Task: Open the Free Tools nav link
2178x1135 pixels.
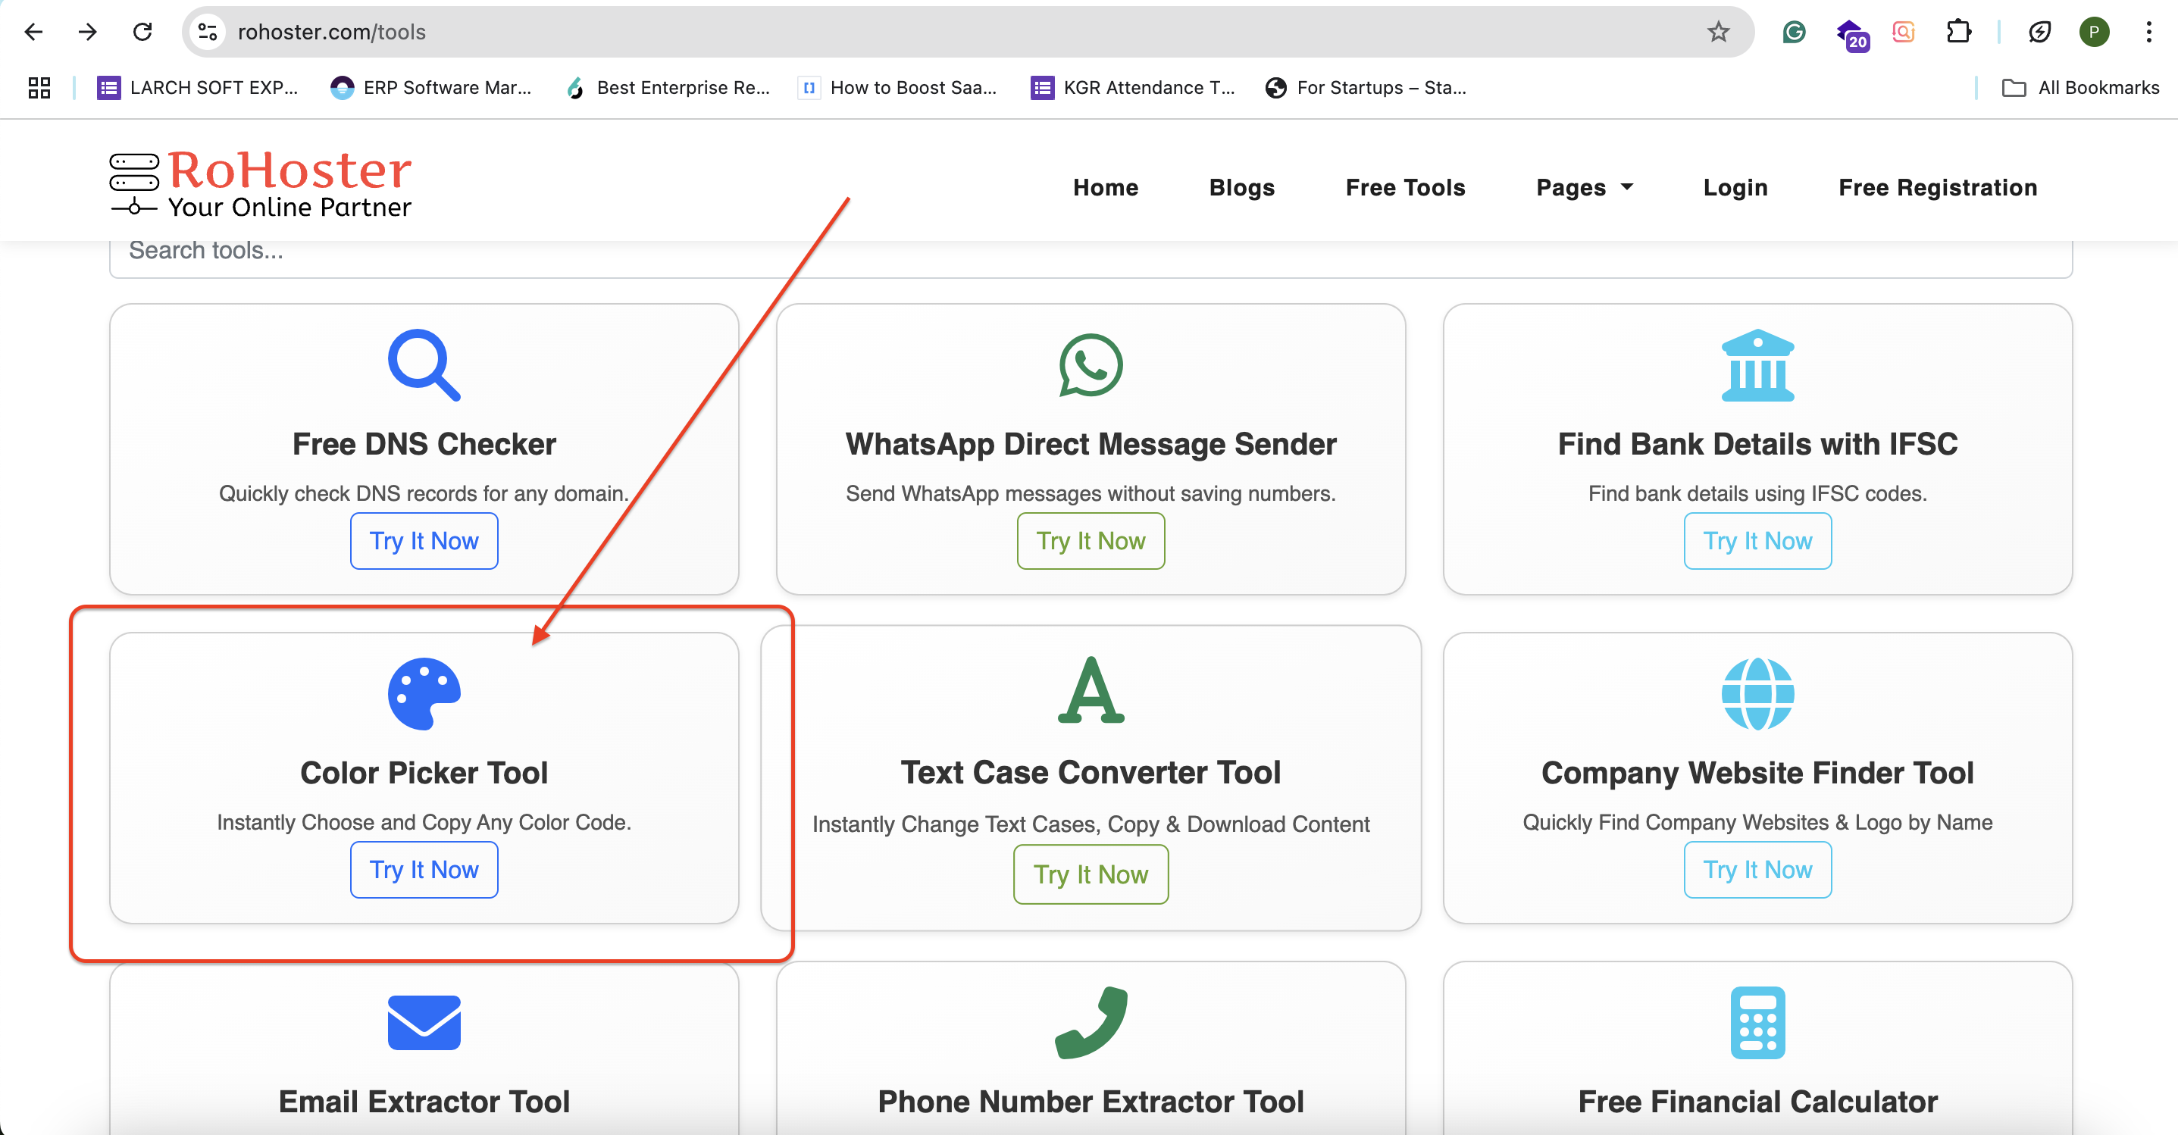Action: coord(1404,188)
